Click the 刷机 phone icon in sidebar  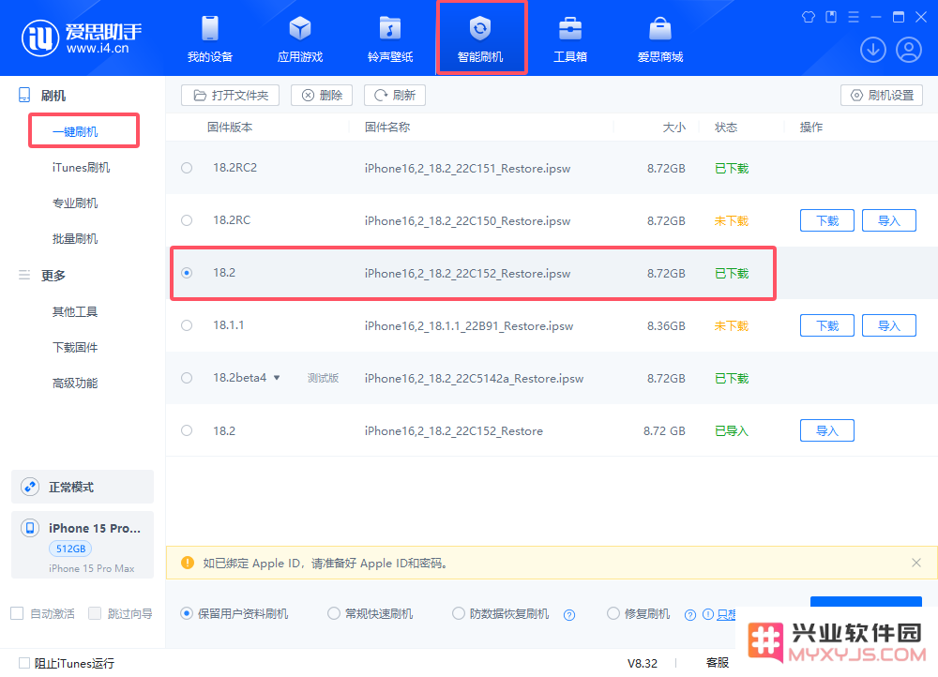(24, 95)
